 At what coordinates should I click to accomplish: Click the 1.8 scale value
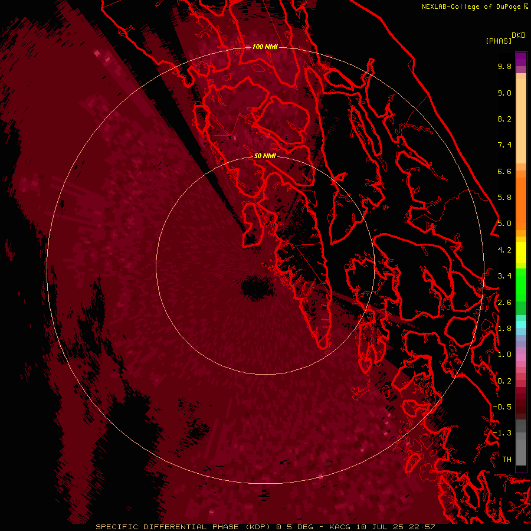(x=504, y=329)
